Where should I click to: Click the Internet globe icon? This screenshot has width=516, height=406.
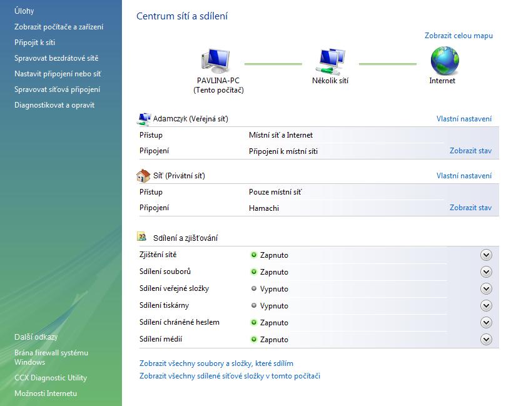coord(445,61)
